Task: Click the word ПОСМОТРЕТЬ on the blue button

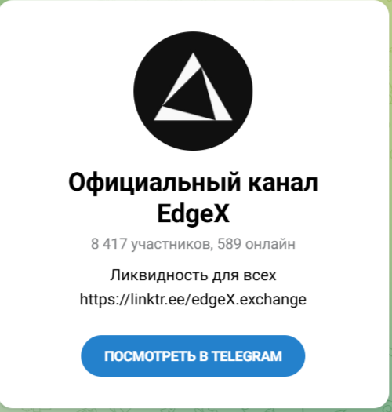Action: coord(150,356)
